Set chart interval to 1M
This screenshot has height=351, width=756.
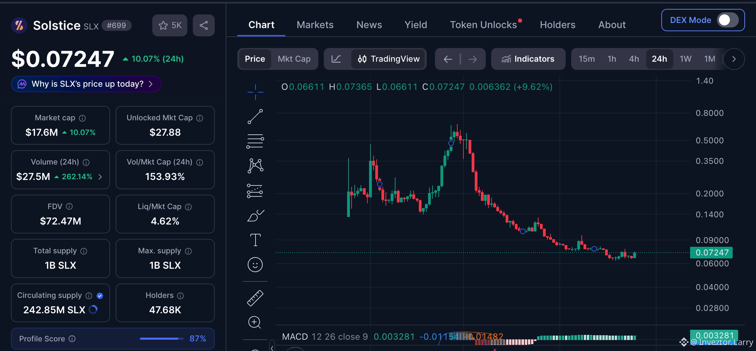[x=710, y=59]
